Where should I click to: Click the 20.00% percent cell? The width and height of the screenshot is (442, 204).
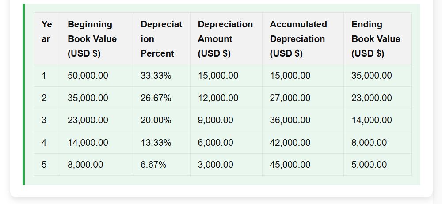click(161, 120)
